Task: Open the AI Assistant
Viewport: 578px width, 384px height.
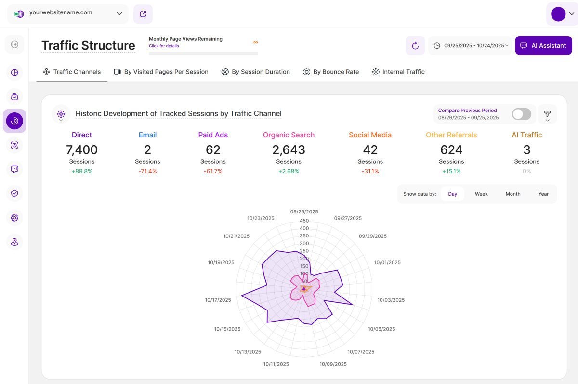Action: pos(543,46)
